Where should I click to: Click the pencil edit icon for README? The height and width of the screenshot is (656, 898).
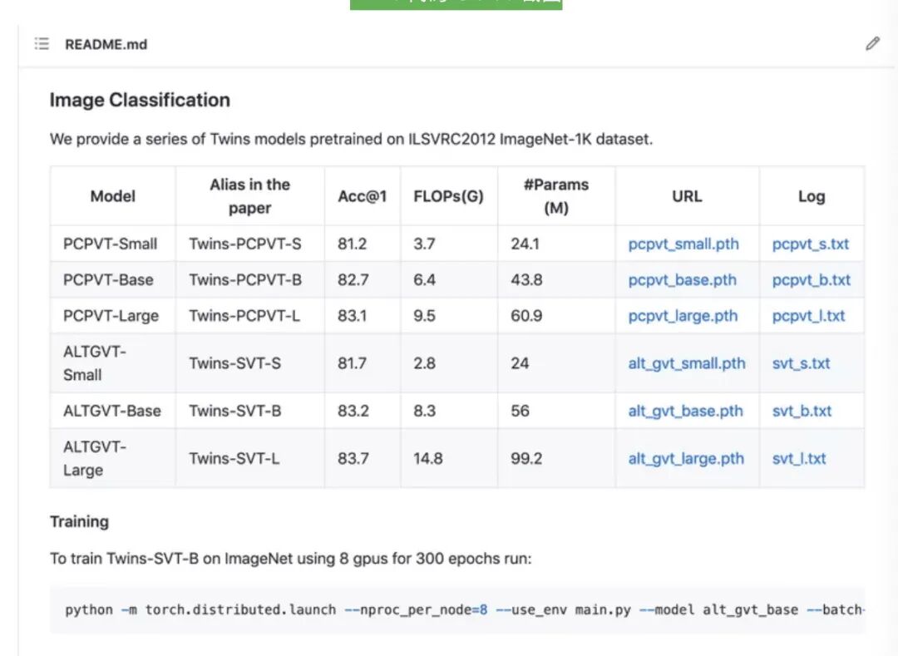[x=871, y=44]
